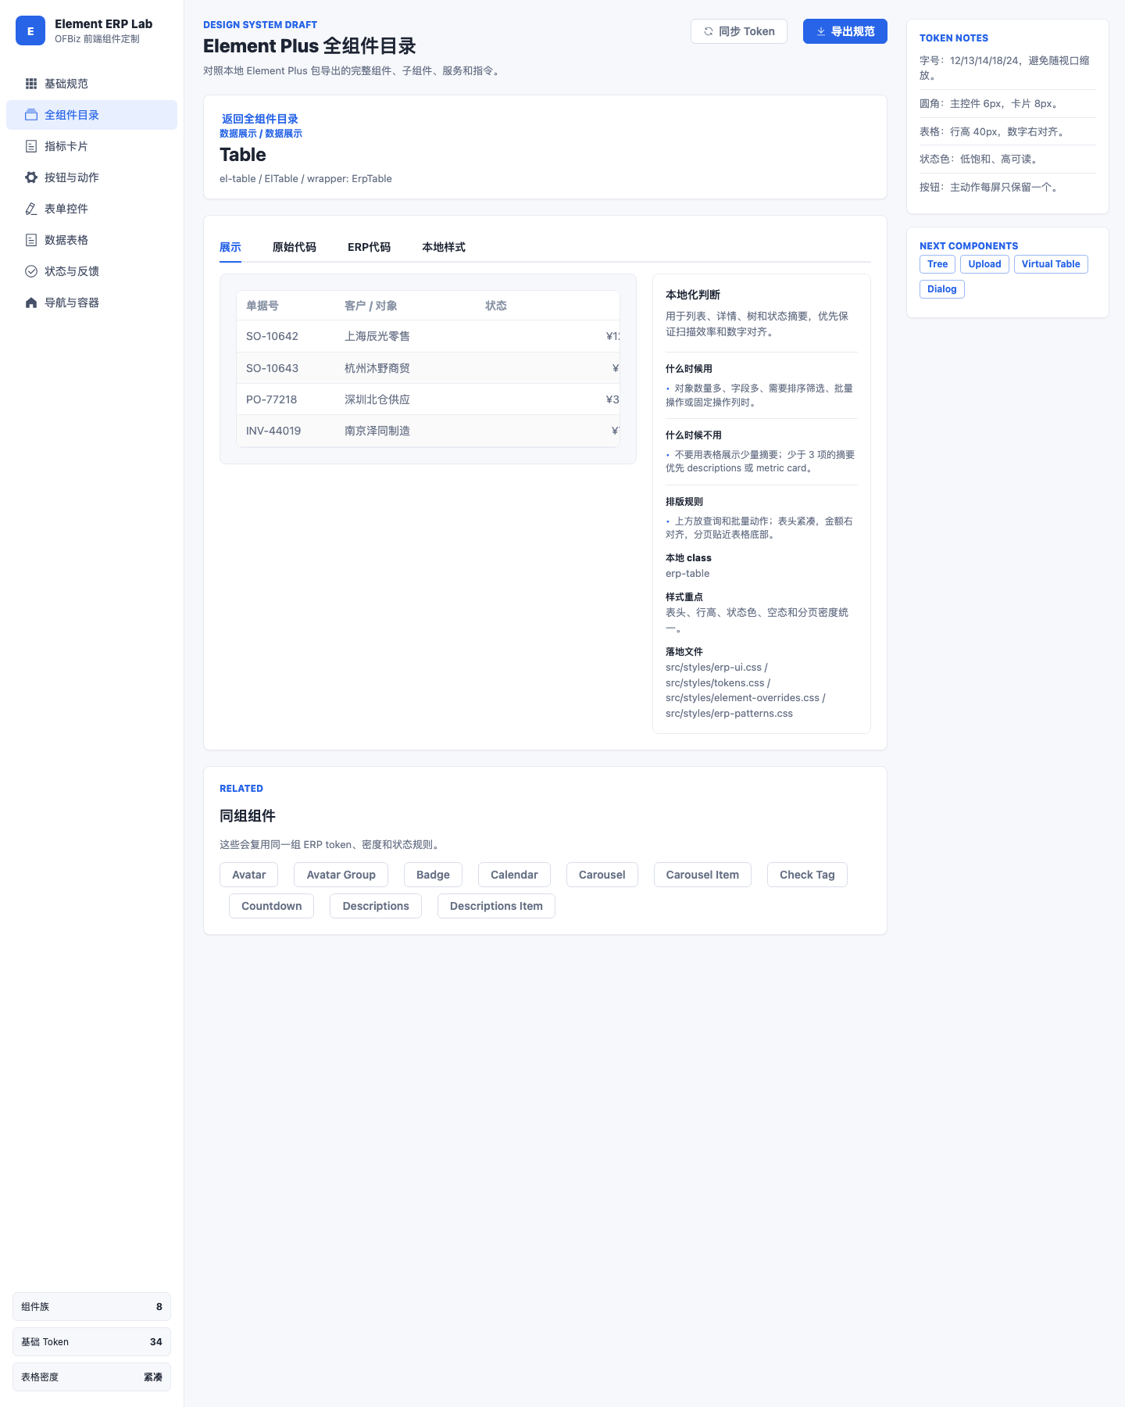Viewport: 1125px width, 1407px height.
Task: Open the ERP代码 tab
Action: tap(370, 247)
